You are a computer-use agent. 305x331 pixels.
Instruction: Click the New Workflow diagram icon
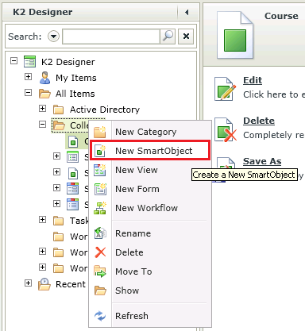100,208
